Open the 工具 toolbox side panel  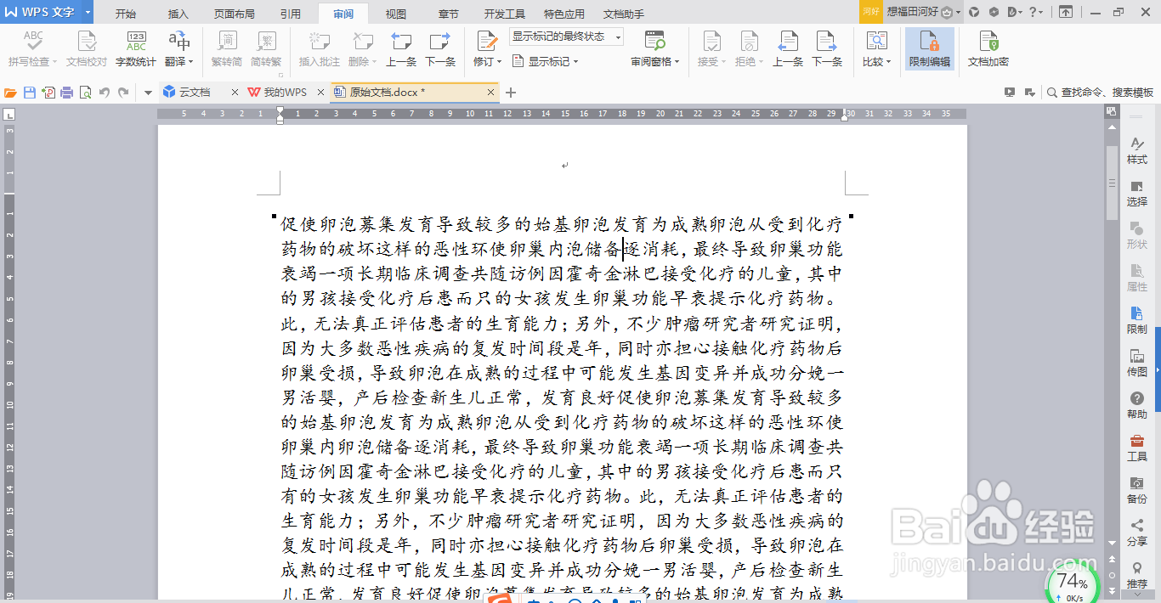[1137, 448]
